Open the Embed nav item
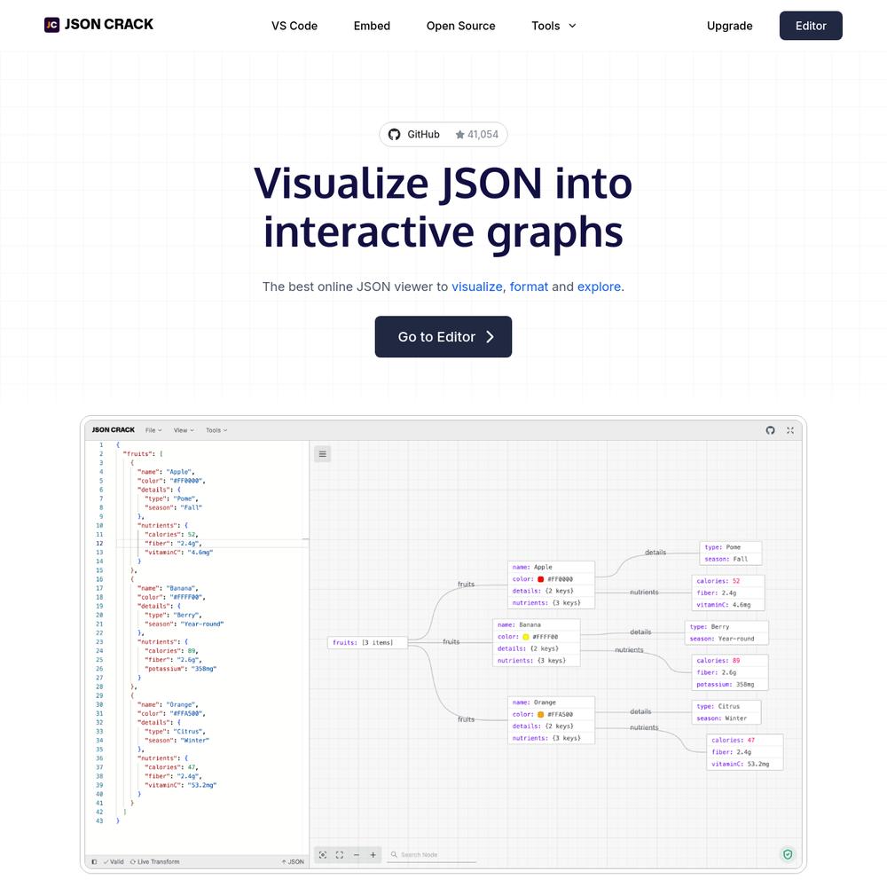887x887 pixels. (372, 26)
